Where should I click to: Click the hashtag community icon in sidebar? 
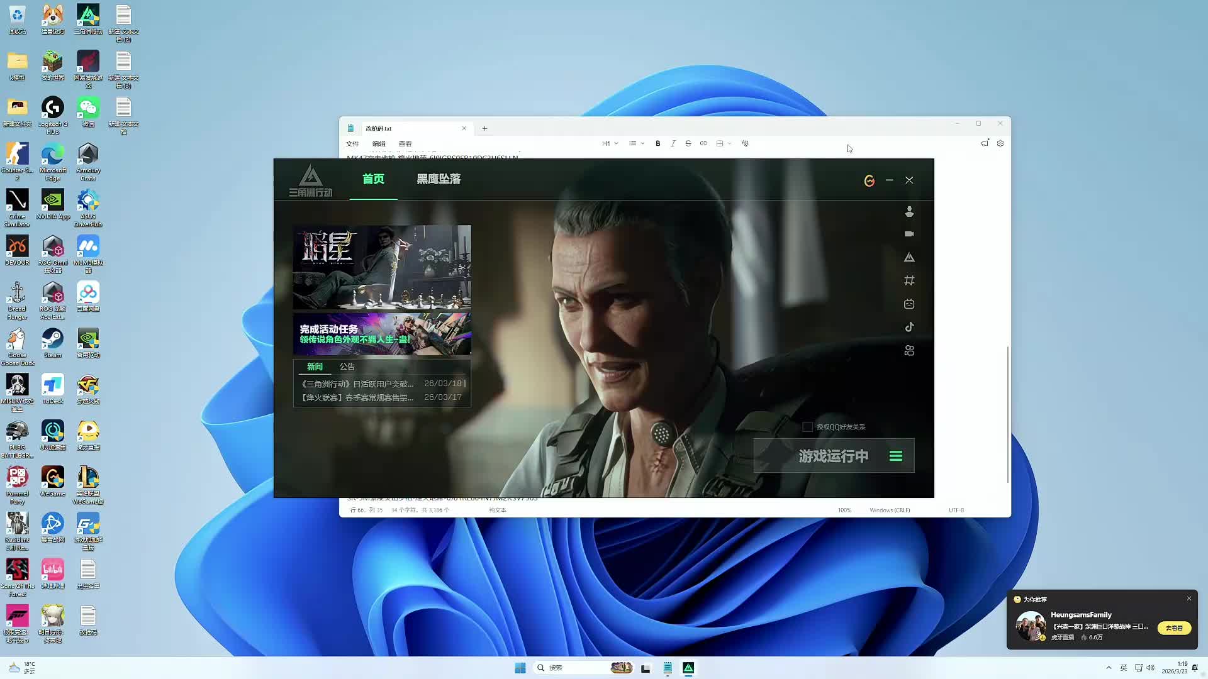pyautogui.click(x=909, y=280)
